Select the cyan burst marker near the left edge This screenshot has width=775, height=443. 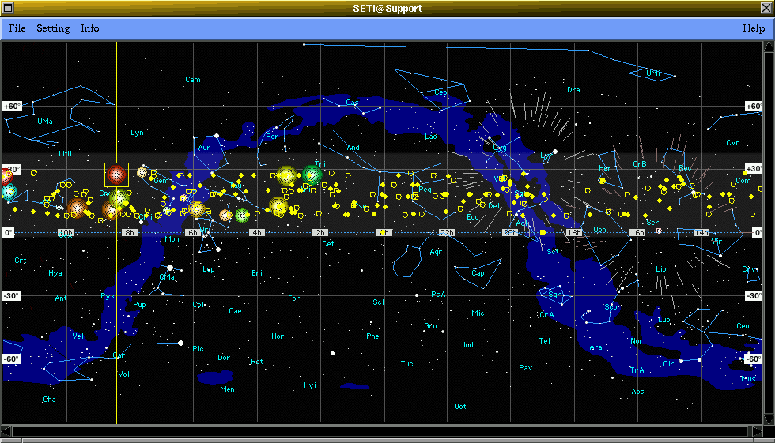tap(9, 191)
